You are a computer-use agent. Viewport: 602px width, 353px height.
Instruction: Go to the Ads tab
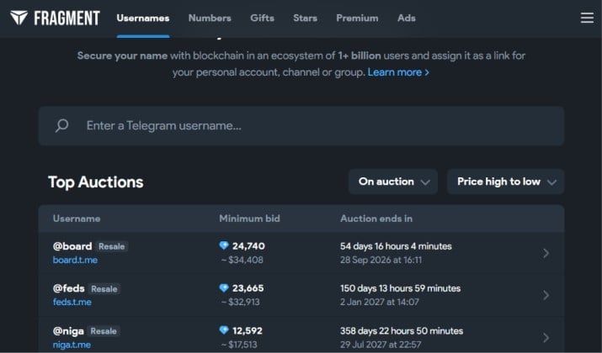pyautogui.click(x=406, y=18)
